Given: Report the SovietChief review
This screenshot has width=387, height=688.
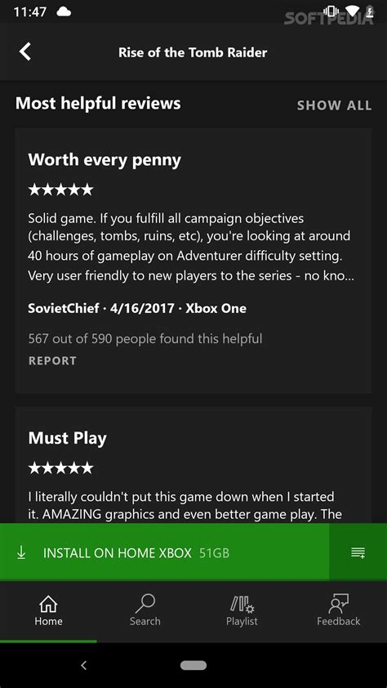Looking at the screenshot, I should (52, 360).
